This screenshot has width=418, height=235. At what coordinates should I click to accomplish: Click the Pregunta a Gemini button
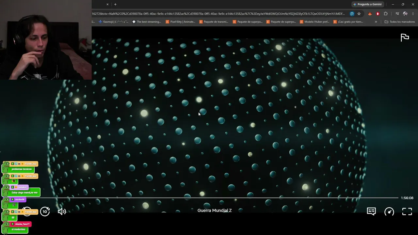(367, 4)
